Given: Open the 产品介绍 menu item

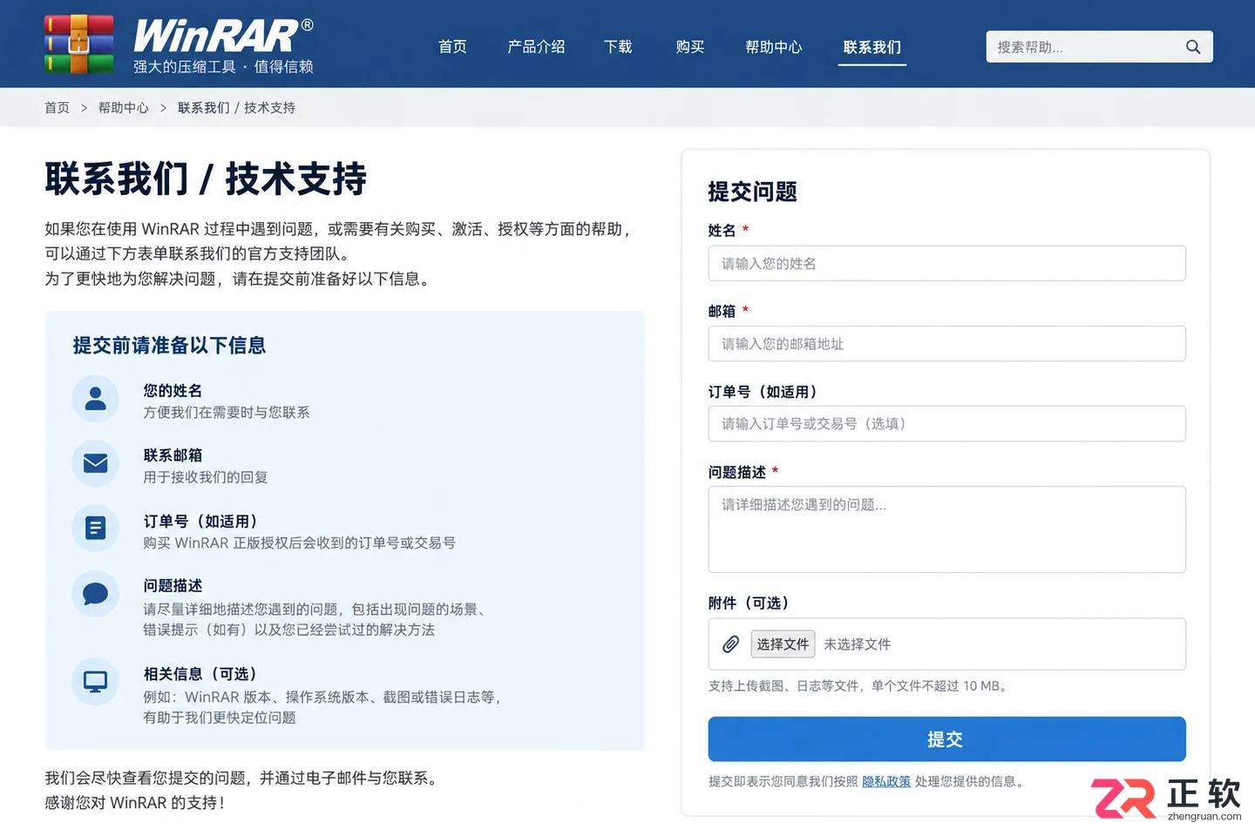Looking at the screenshot, I should coord(536,47).
